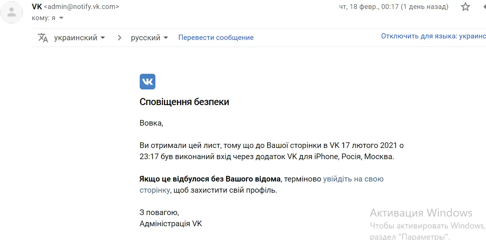Click "Перевести сообщение" to translate

point(216,38)
